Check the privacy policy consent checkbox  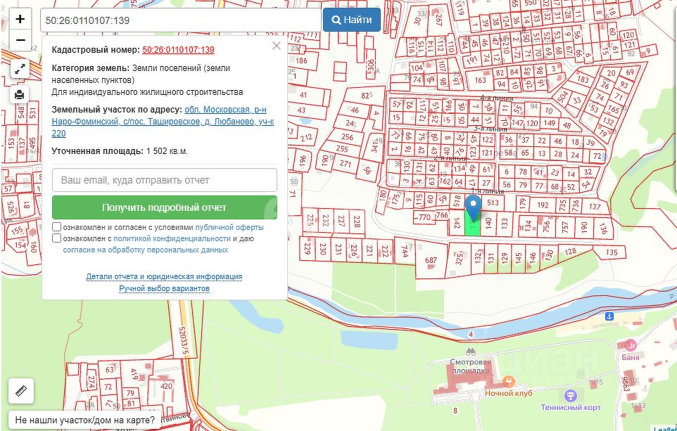pos(56,238)
